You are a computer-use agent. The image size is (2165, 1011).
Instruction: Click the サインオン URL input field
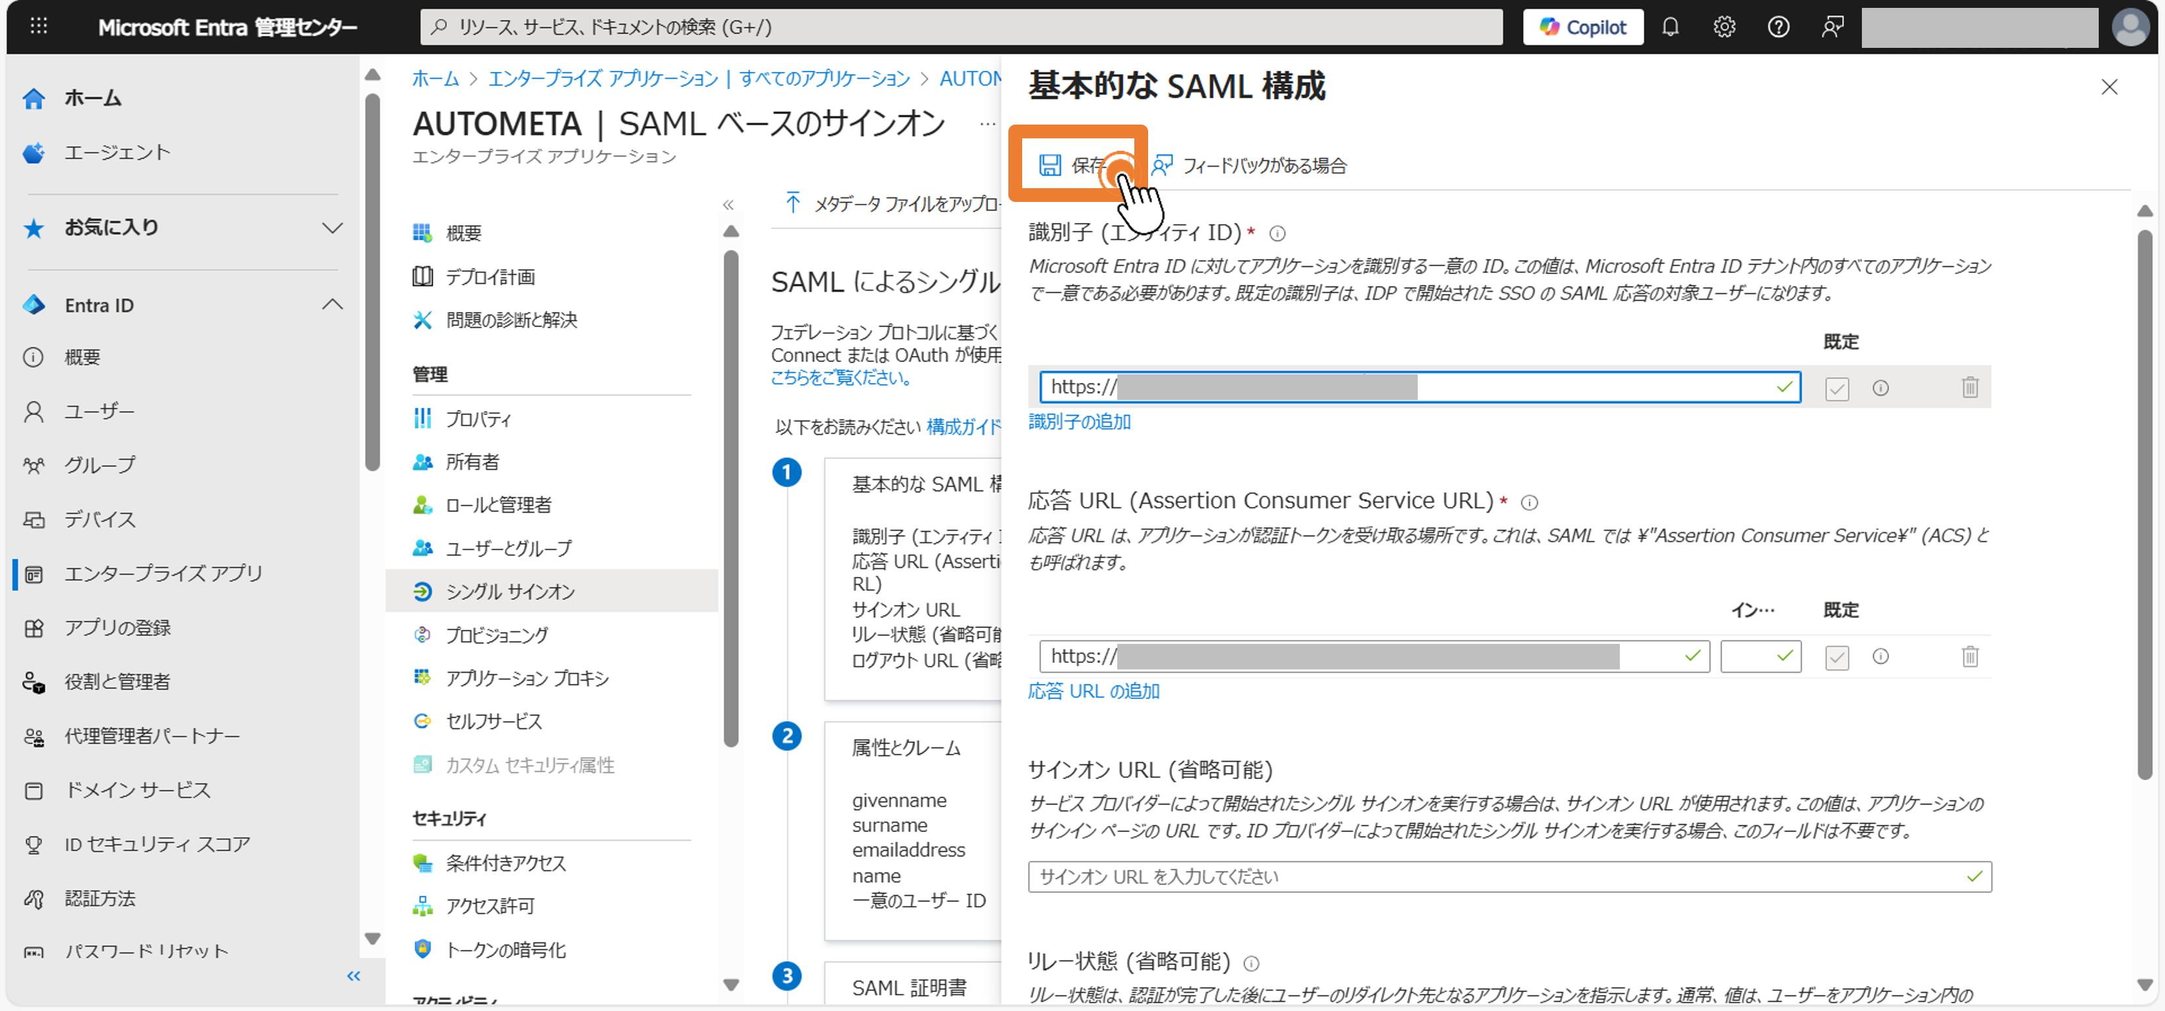(1510, 877)
